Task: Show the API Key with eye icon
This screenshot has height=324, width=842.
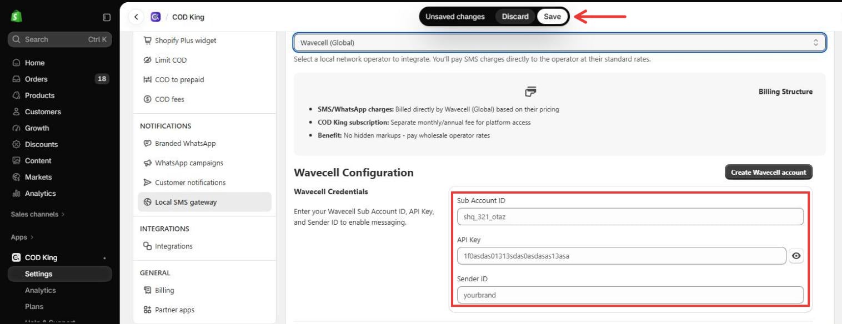Action: (x=796, y=256)
